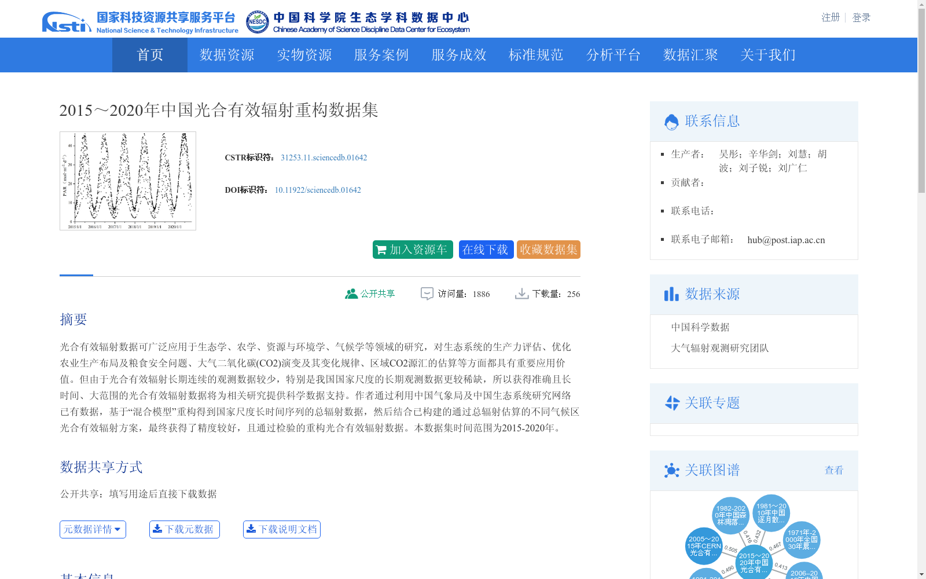This screenshot has height=579, width=926.
Task: Expand the 元数据详情 dropdown
Action: [x=93, y=529]
